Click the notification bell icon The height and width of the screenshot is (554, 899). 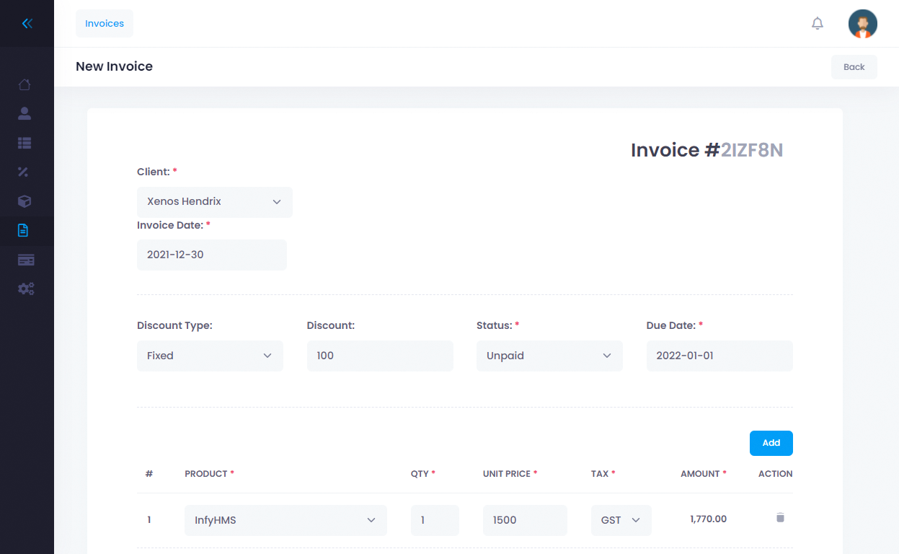817,24
